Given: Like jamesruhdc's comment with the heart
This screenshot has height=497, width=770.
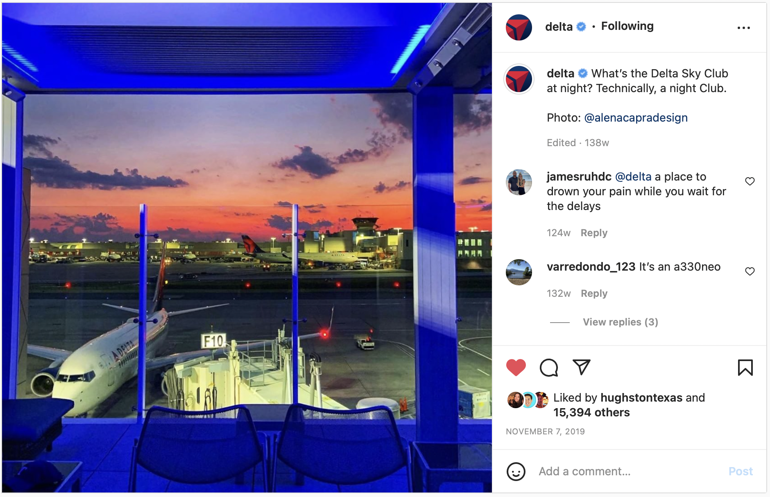Looking at the screenshot, I should pyautogui.click(x=750, y=181).
